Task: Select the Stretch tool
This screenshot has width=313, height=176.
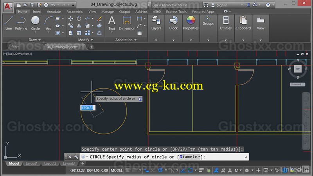Action: coord(71,33)
